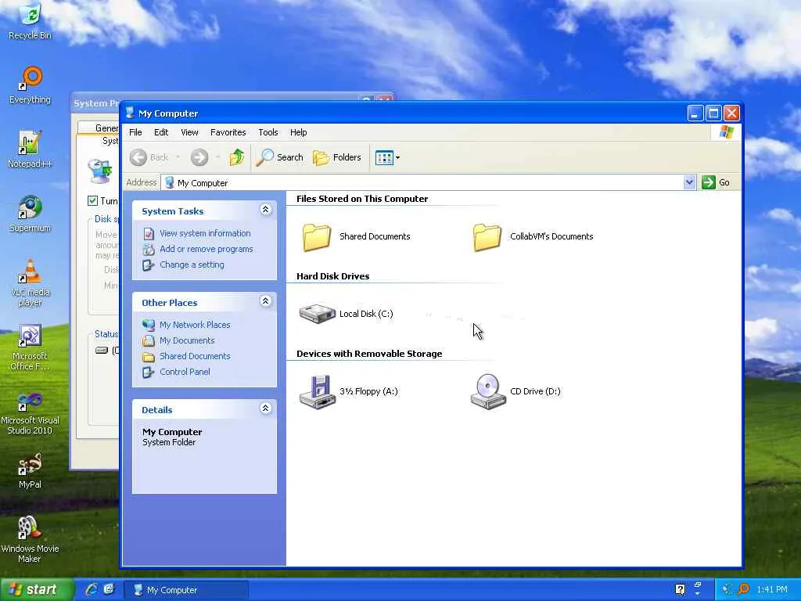Open VLC media player shortcut
801x601 pixels.
click(x=30, y=283)
